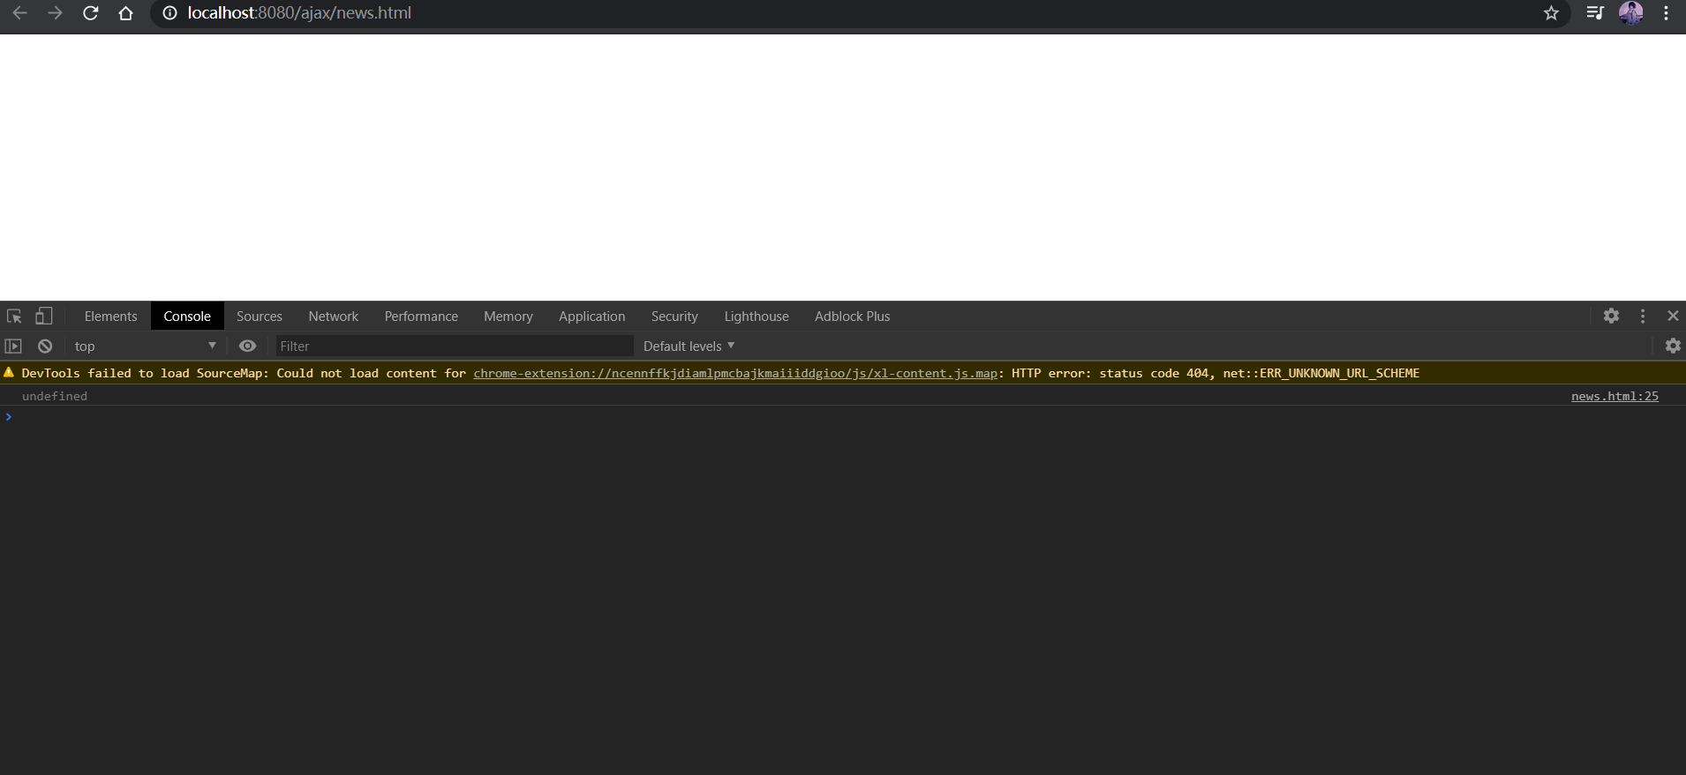Activate the inspect element picker
Viewport: 1686px width, 775px height.
click(x=14, y=316)
